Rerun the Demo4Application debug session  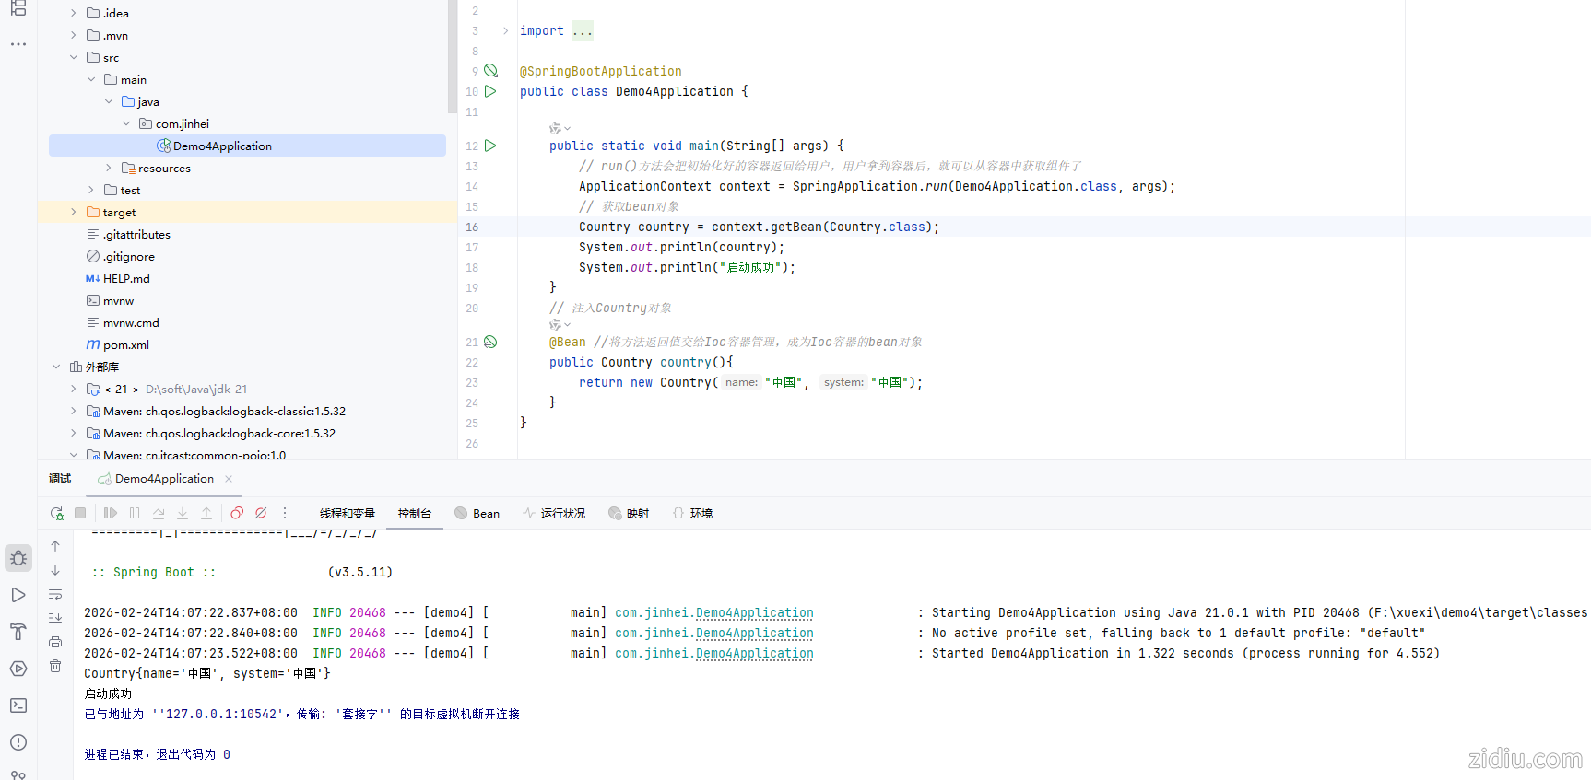(x=57, y=514)
